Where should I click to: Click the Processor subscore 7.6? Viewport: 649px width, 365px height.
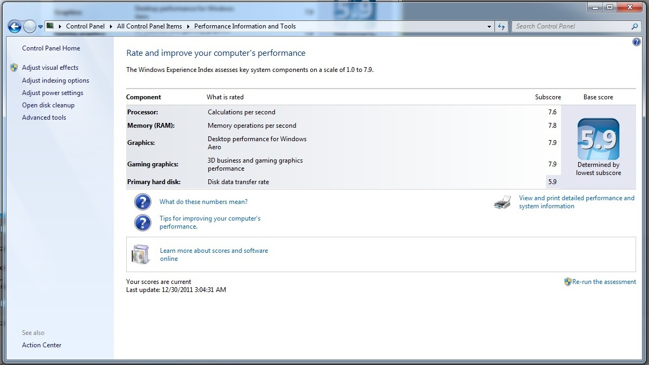552,112
